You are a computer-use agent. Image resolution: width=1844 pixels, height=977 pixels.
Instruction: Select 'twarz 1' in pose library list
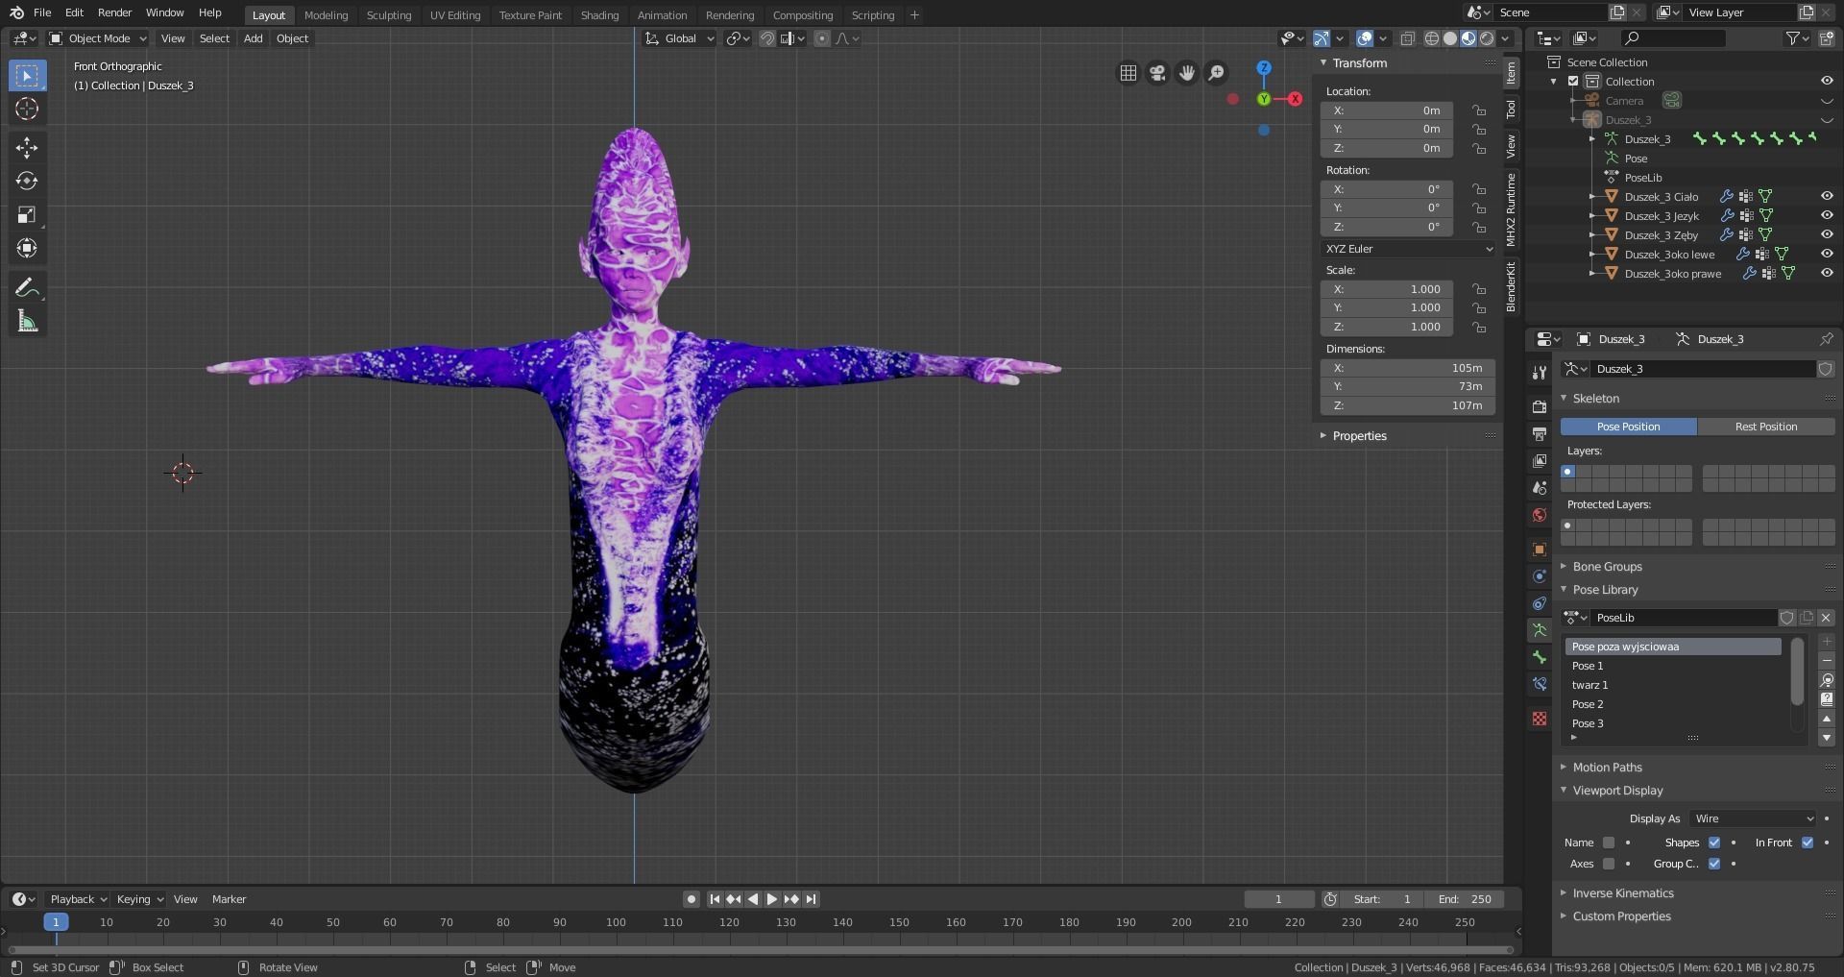point(1673,685)
